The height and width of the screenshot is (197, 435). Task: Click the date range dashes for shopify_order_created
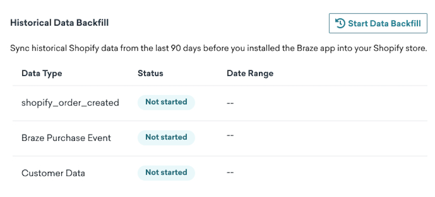pos(230,104)
